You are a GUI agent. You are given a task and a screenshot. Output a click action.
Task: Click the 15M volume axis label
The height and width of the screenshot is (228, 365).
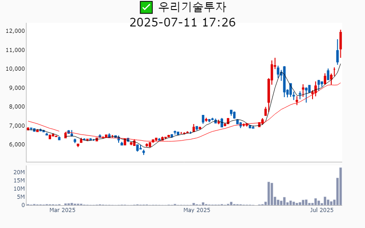pos(19,181)
